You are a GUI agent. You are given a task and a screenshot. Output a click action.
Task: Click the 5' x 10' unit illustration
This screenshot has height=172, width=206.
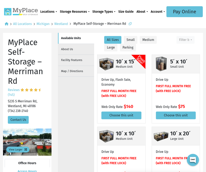(161, 64)
